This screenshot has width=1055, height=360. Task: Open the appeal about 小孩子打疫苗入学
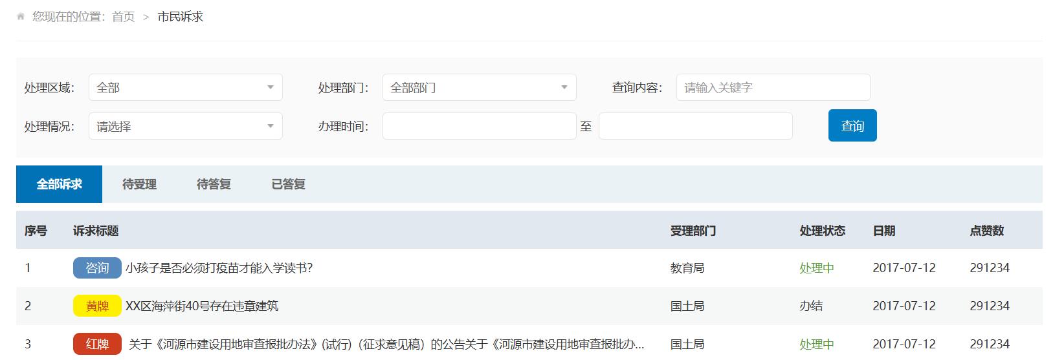click(x=219, y=268)
